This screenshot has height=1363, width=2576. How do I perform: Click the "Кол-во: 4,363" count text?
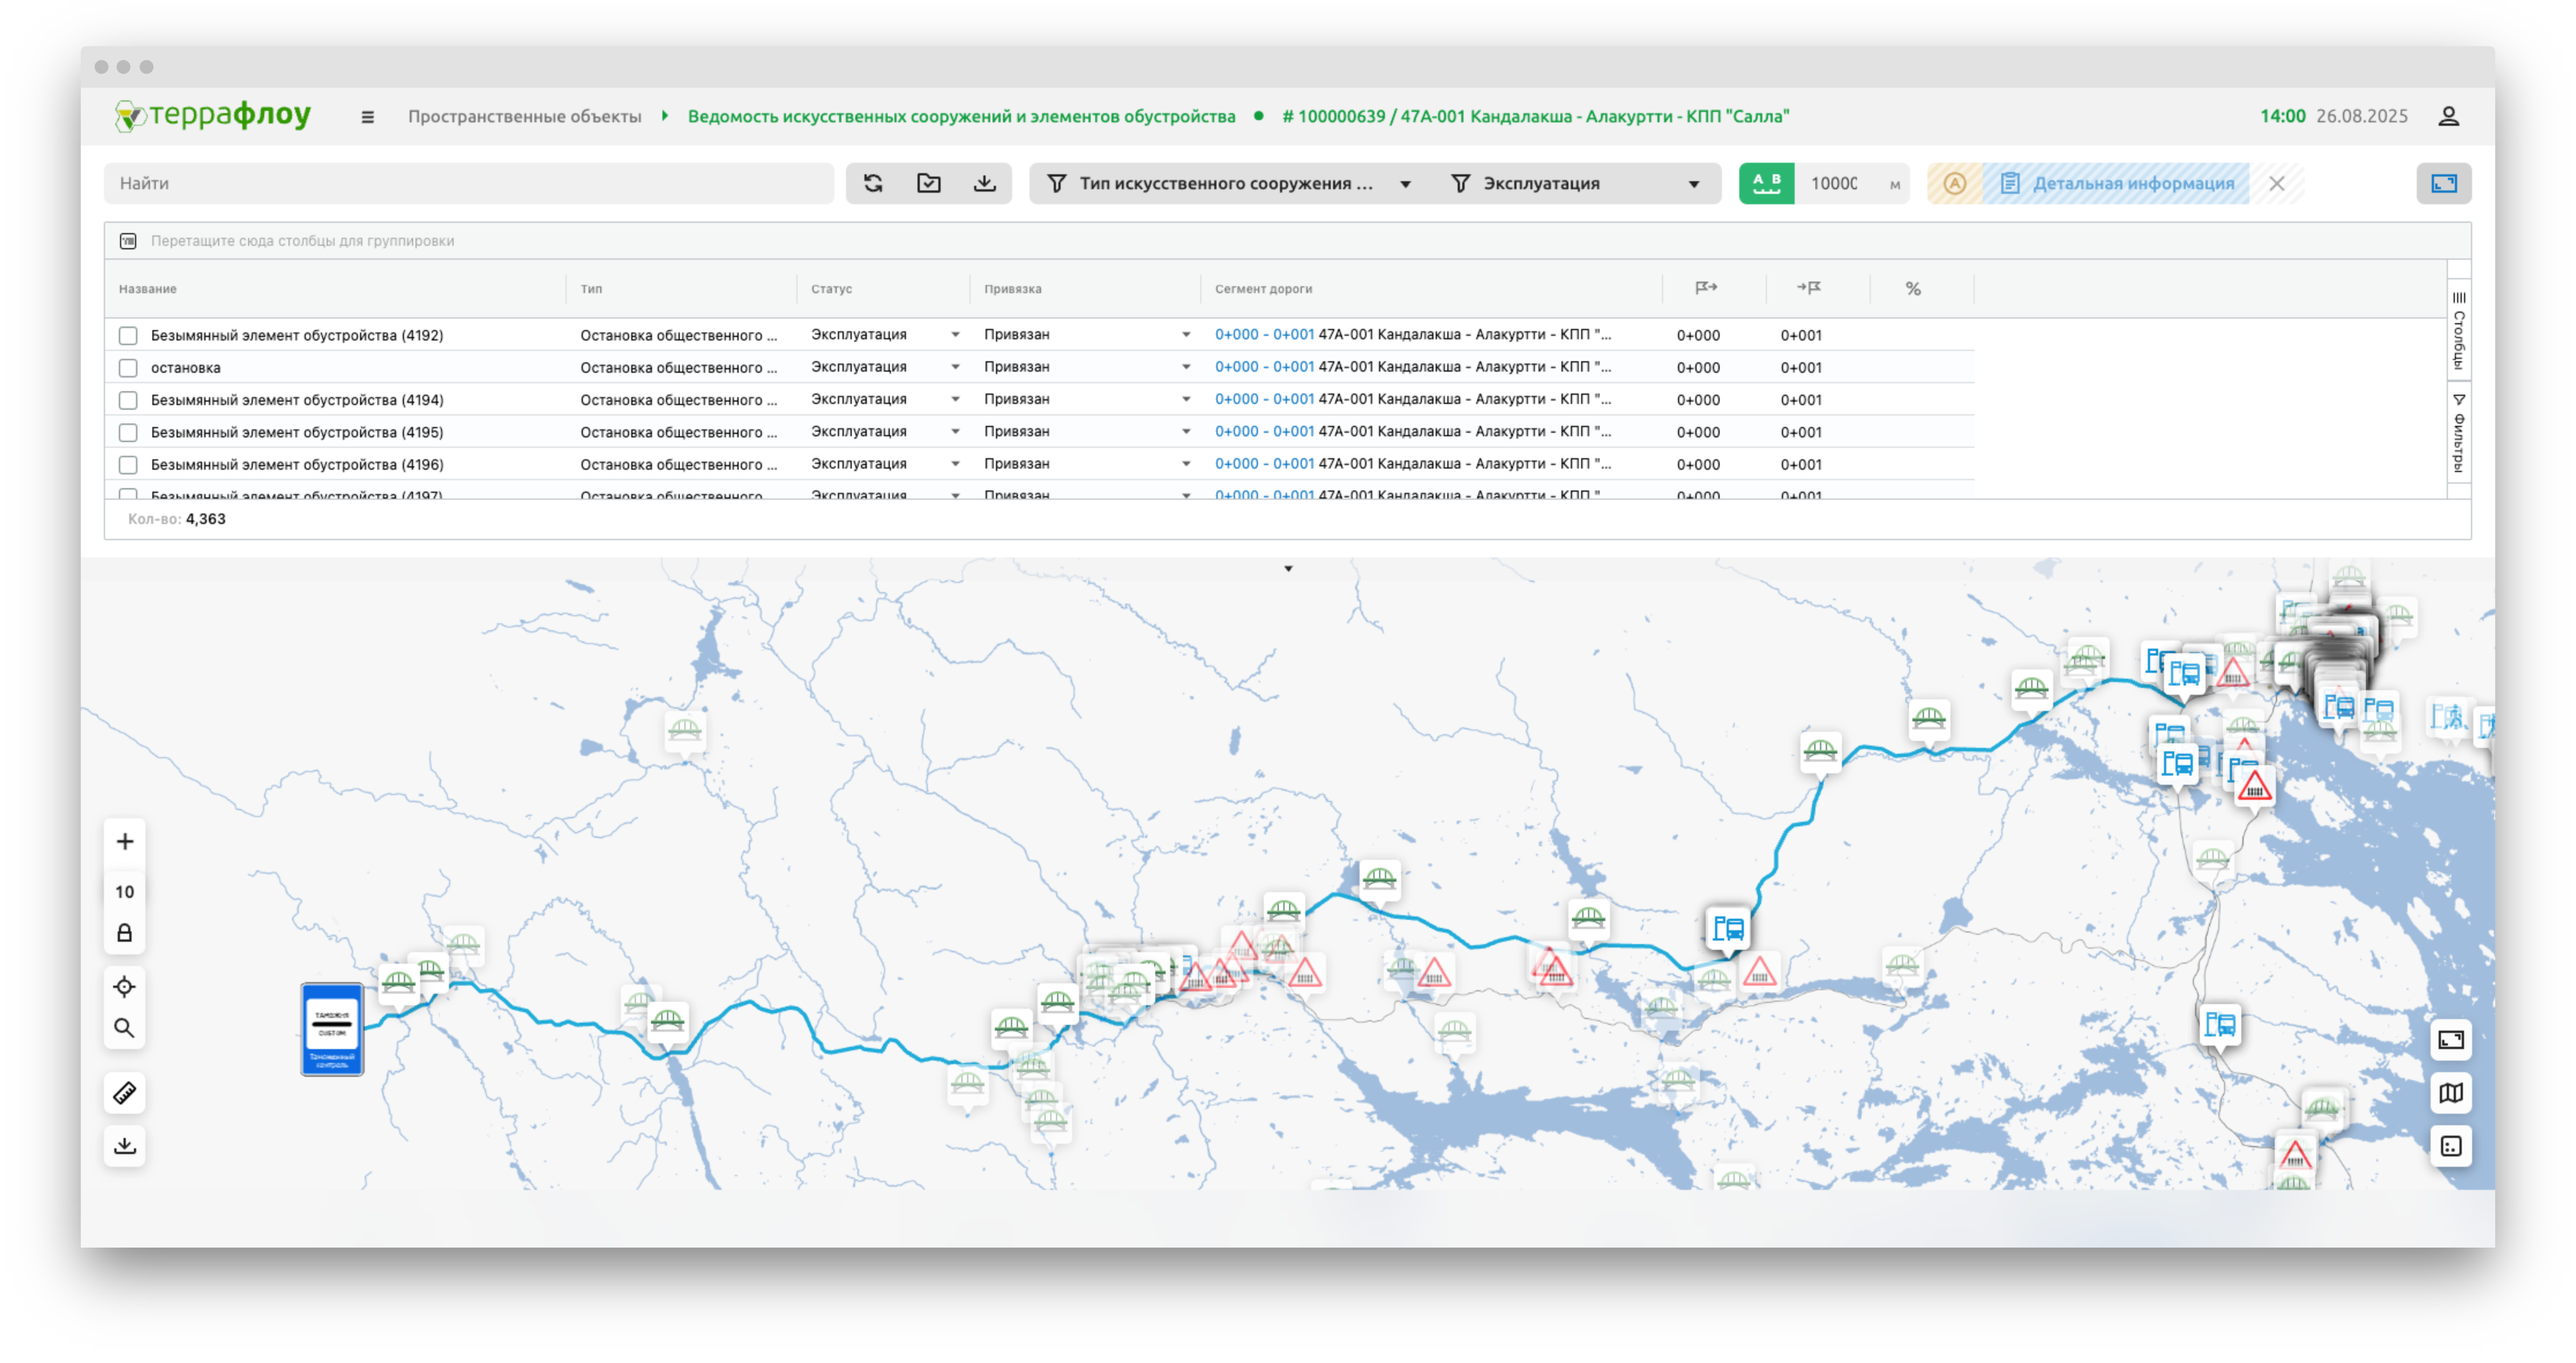[177, 519]
